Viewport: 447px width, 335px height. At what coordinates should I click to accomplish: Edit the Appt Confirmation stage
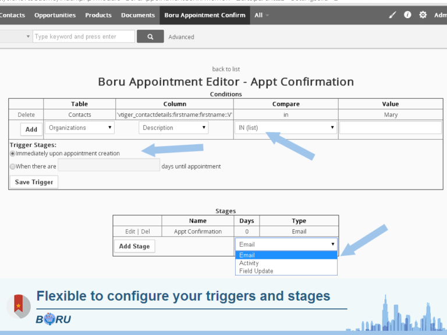[x=130, y=231]
